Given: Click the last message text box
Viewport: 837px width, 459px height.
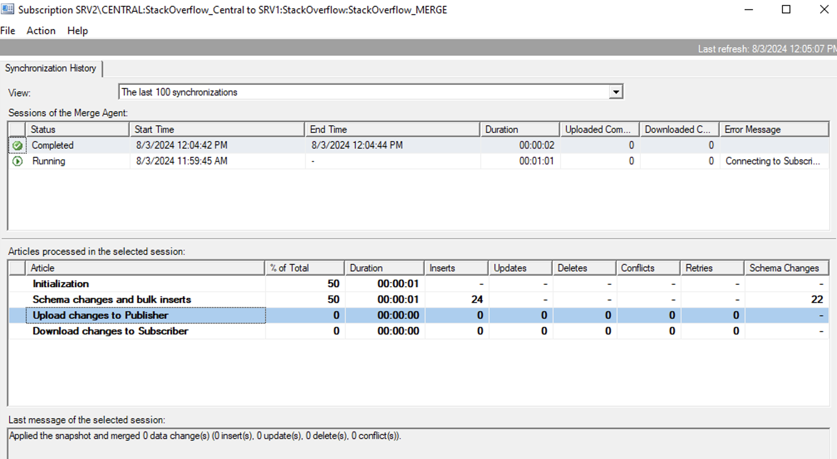Looking at the screenshot, I should click(418, 444).
